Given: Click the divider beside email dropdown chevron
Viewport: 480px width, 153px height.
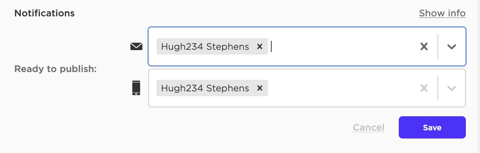Looking at the screenshot, I should click(x=438, y=46).
